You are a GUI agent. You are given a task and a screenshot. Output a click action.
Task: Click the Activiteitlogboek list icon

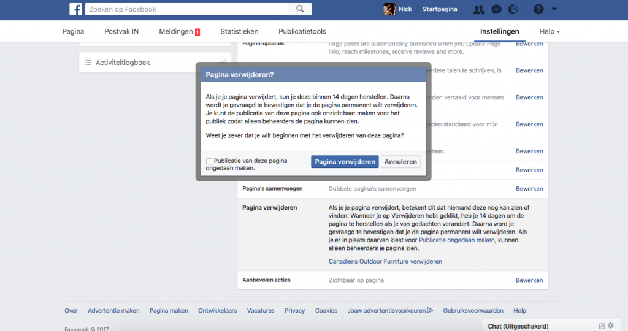coord(88,63)
